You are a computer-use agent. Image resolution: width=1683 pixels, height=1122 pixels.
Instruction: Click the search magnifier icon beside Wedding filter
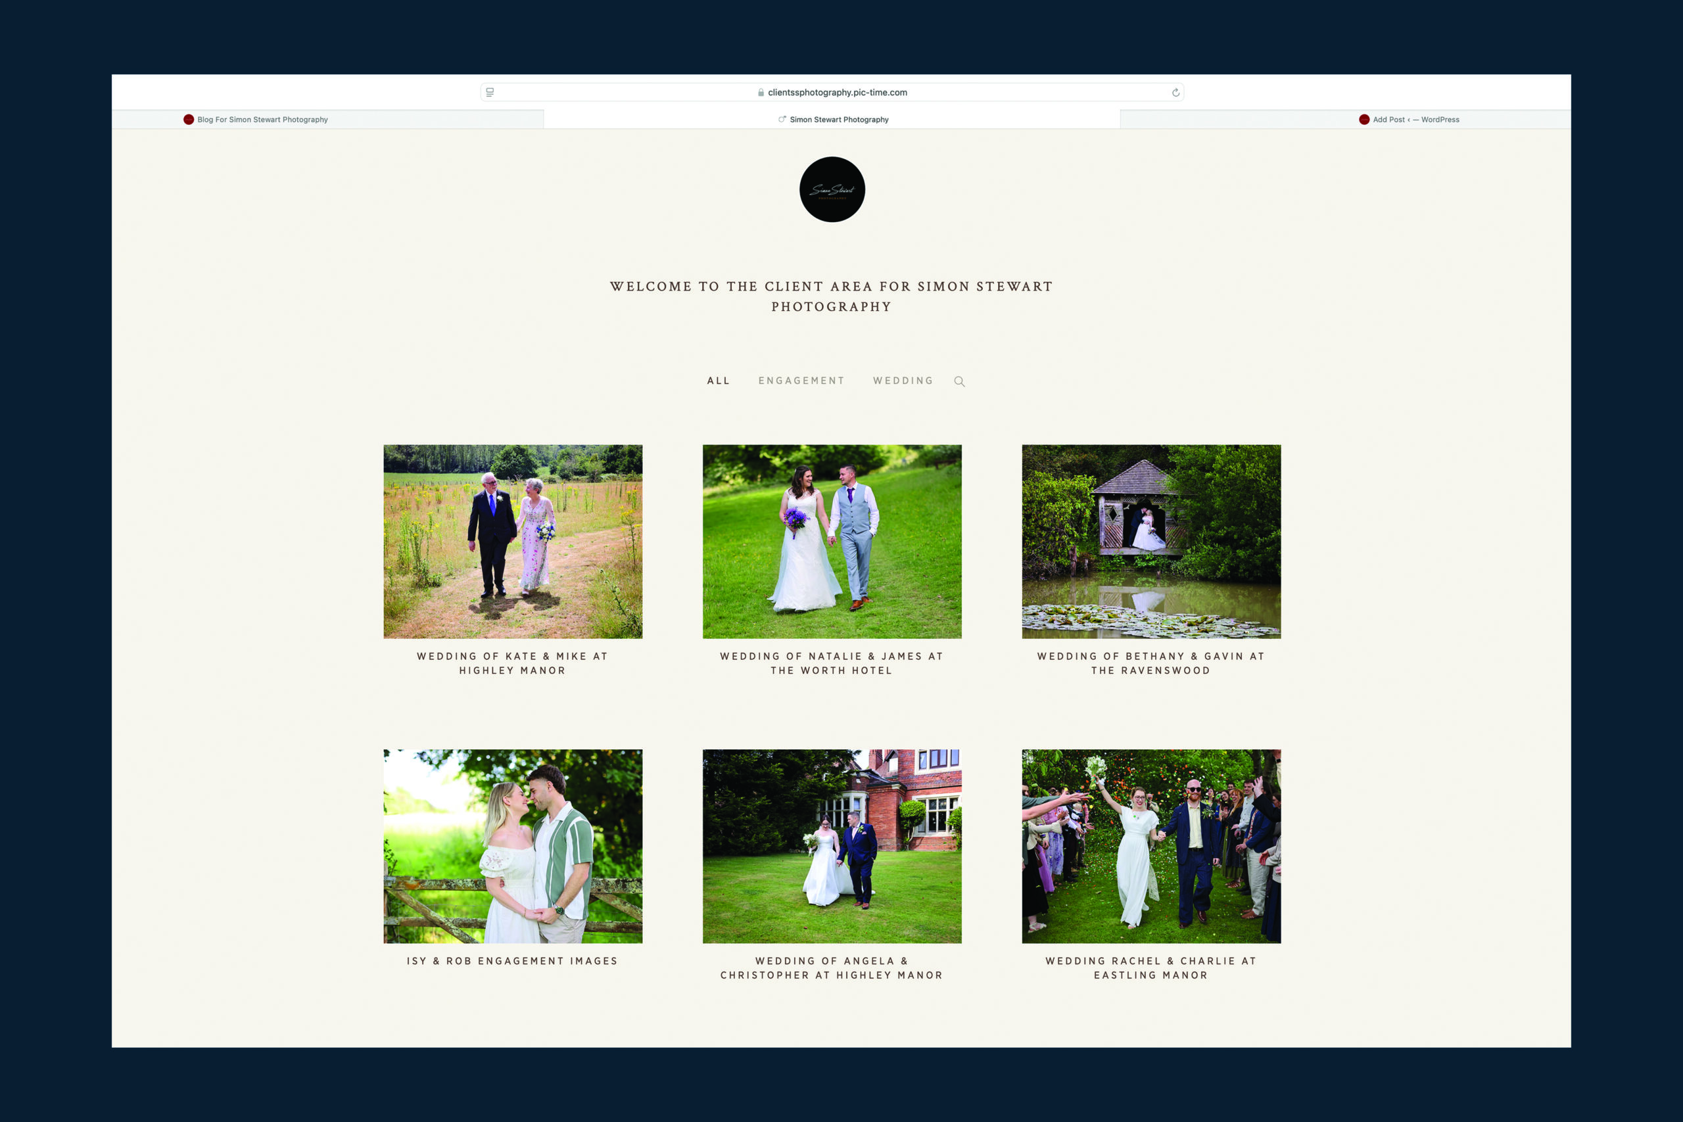[x=960, y=381]
